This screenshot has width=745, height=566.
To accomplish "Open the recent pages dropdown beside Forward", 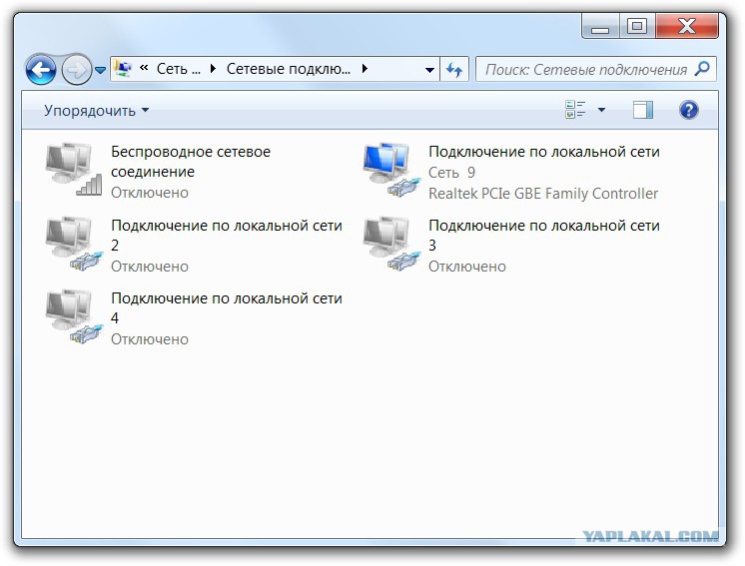I will point(100,70).
